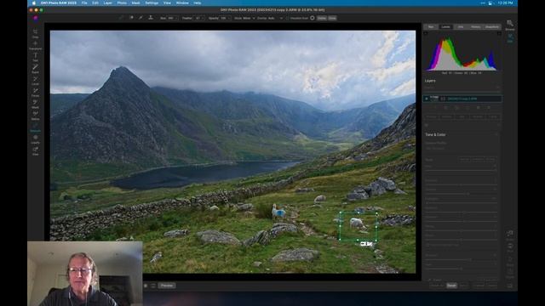The width and height of the screenshot is (545, 306).
Task: Open the Help menu
Action: (197, 3)
